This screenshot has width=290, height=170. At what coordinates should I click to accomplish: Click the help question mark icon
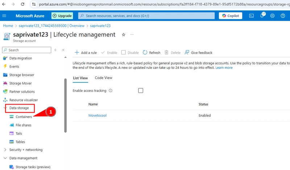tap(283, 16)
